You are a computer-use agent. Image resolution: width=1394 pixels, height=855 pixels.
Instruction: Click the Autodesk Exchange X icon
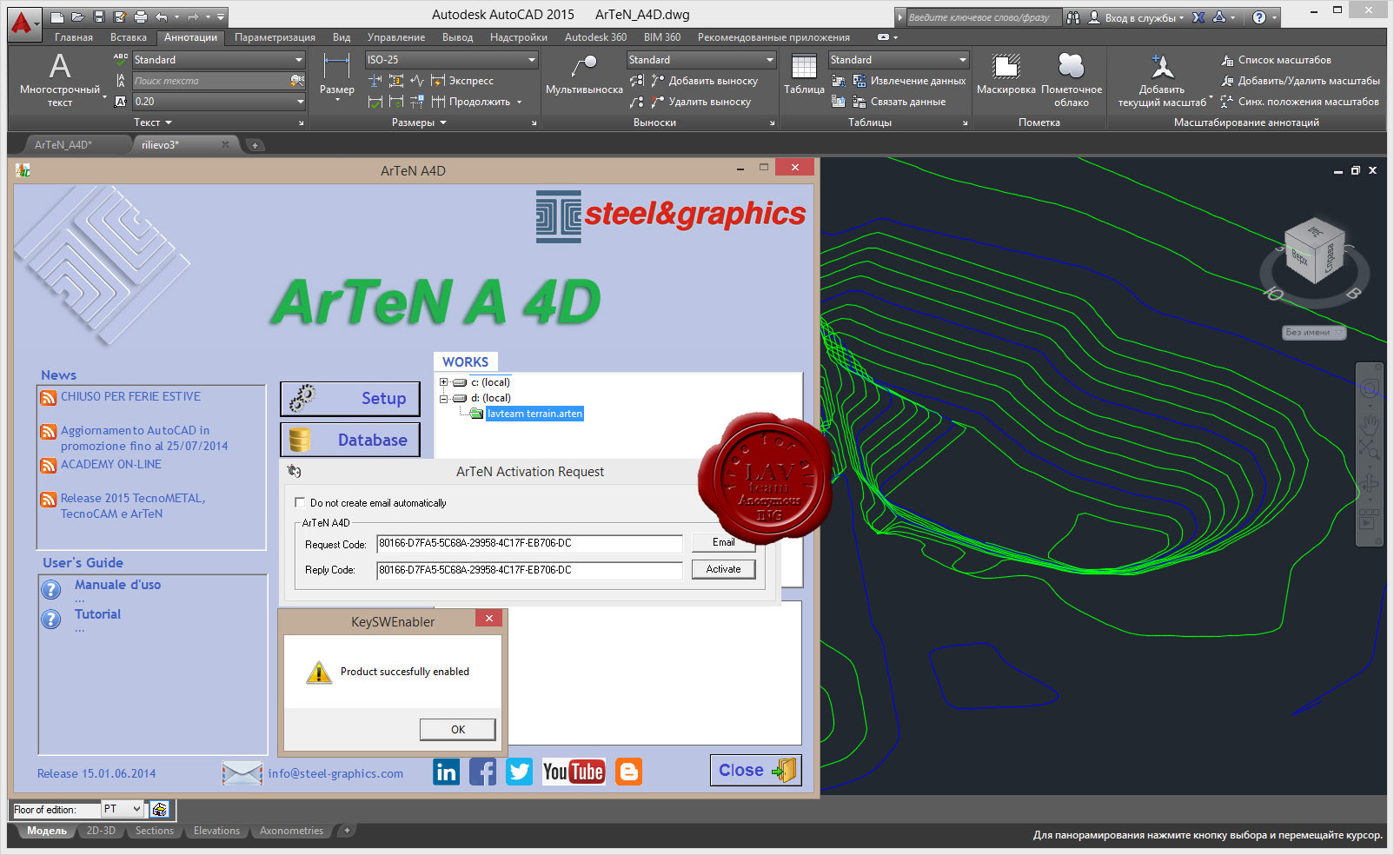1198,17
